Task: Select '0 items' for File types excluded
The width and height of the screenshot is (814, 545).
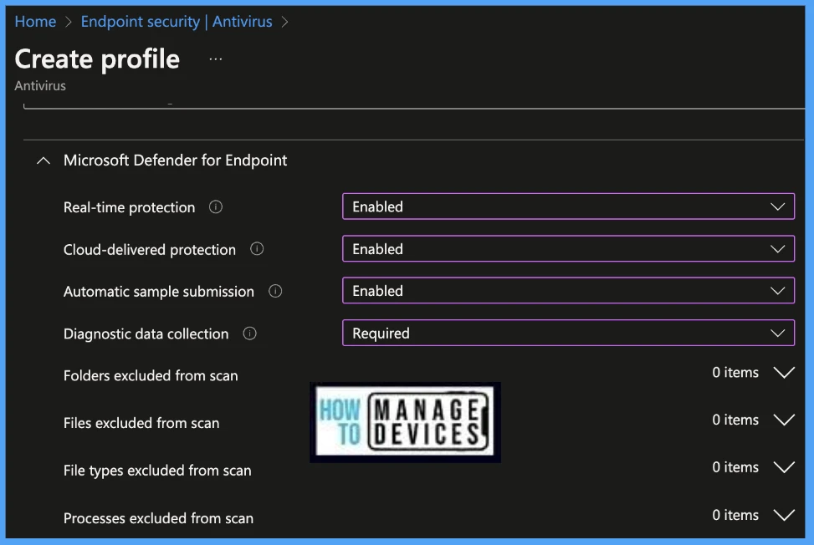Action: point(735,467)
